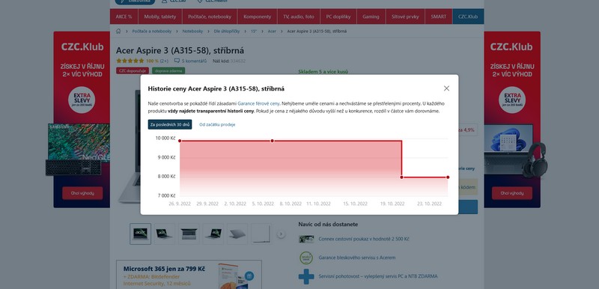The height and width of the screenshot is (289, 599).
Task: Open the 'Počítače, notebooky' menu
Action: tap(210, 16)
